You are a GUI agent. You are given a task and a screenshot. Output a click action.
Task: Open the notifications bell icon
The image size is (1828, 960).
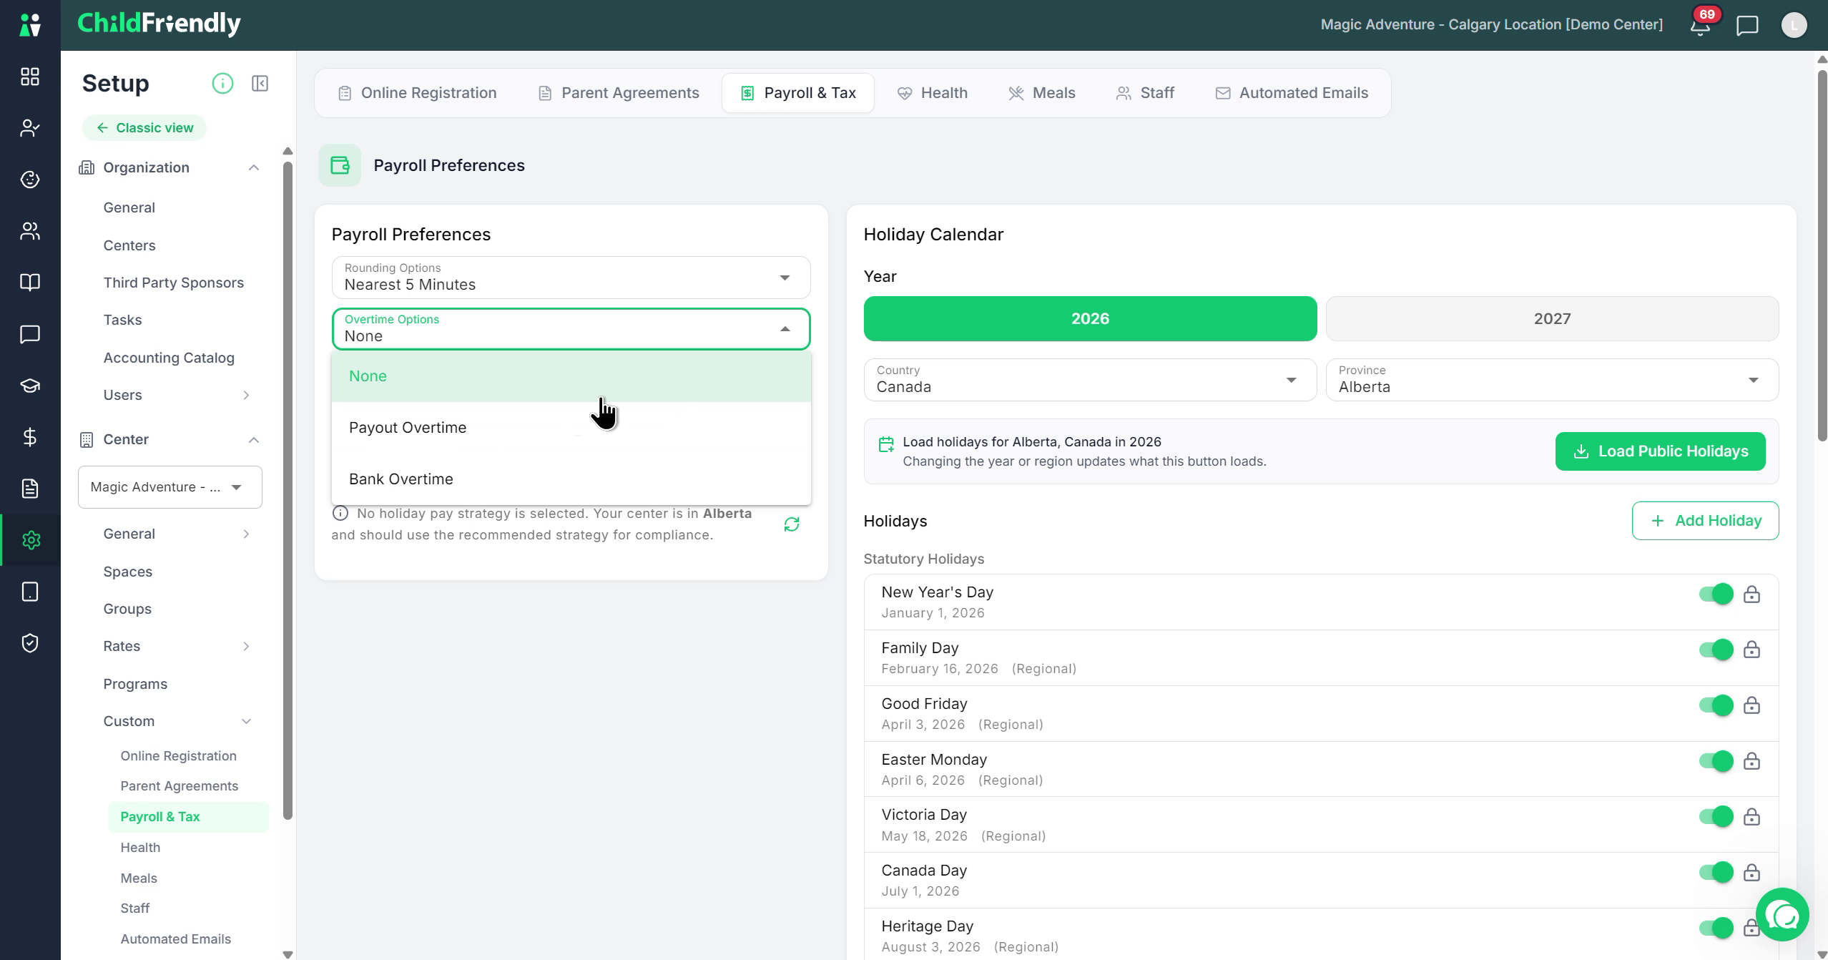1701,26
